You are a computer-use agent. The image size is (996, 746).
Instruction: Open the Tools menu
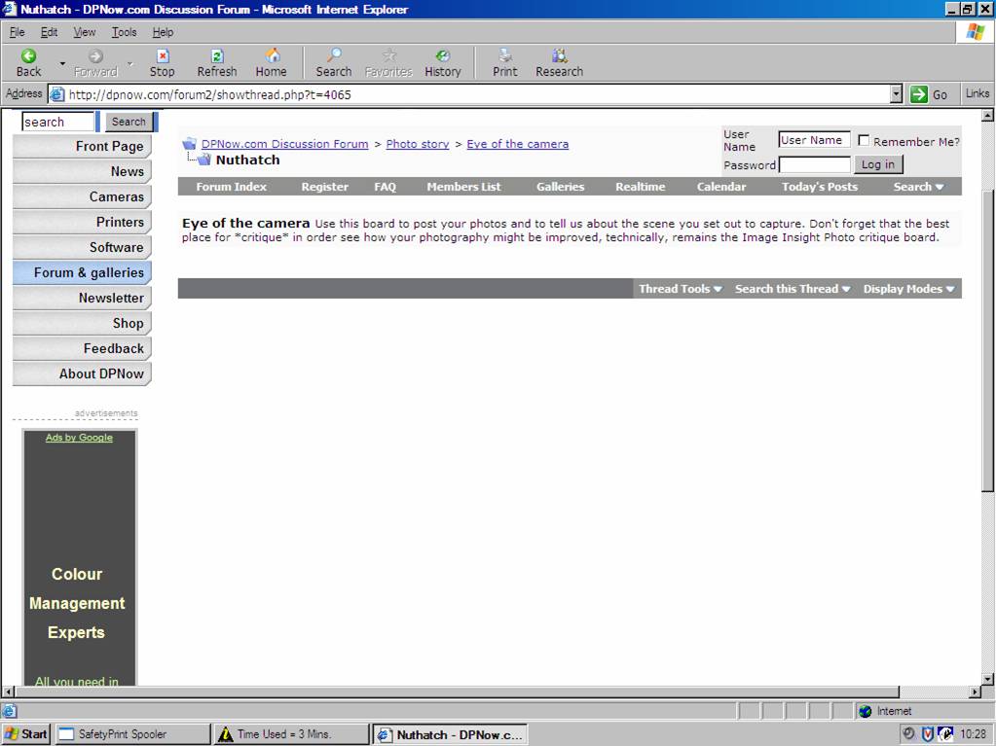point(124,32)
